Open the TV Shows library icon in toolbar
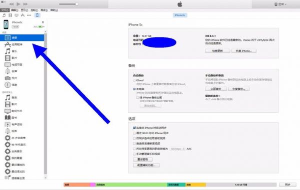Image resolution: width=300 pixels, height=190 pixels. 16,15
